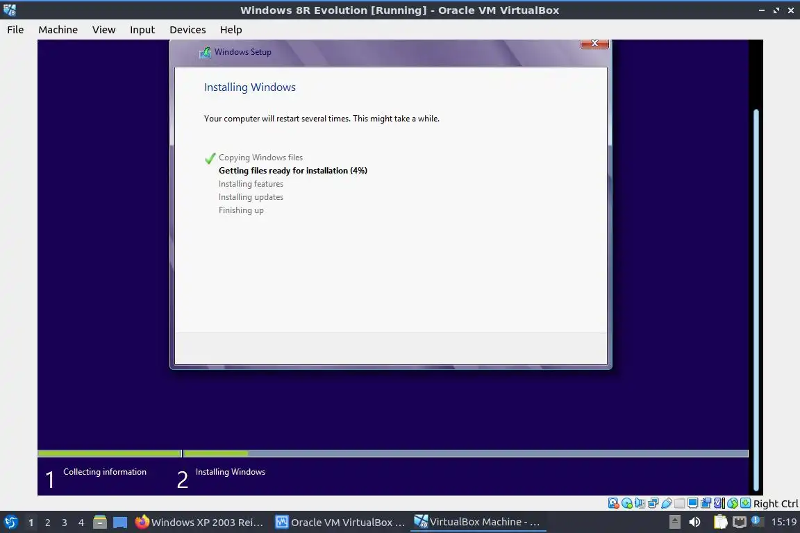
Task: Open the Machine menu
Action: [x=58, y=30]
